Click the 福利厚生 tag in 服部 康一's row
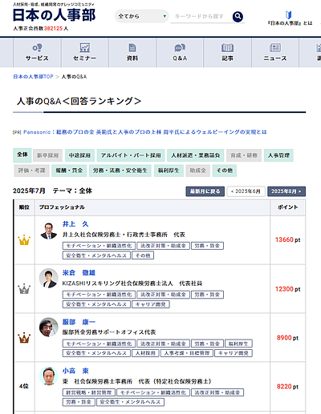This screenshot has width=321, height=414. (x=238, y=344)
